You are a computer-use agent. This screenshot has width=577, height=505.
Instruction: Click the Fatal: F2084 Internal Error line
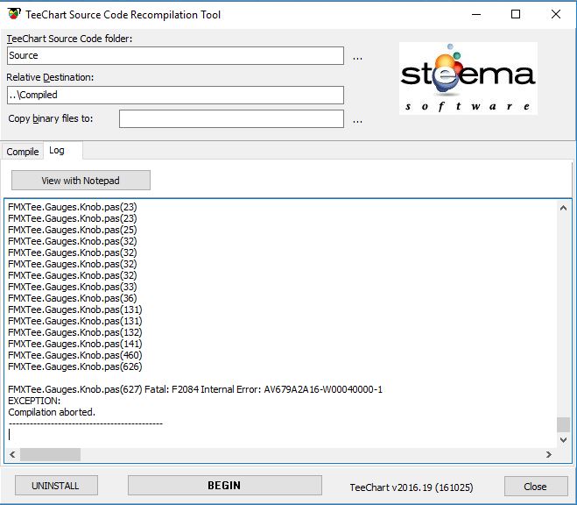[195, 389]
